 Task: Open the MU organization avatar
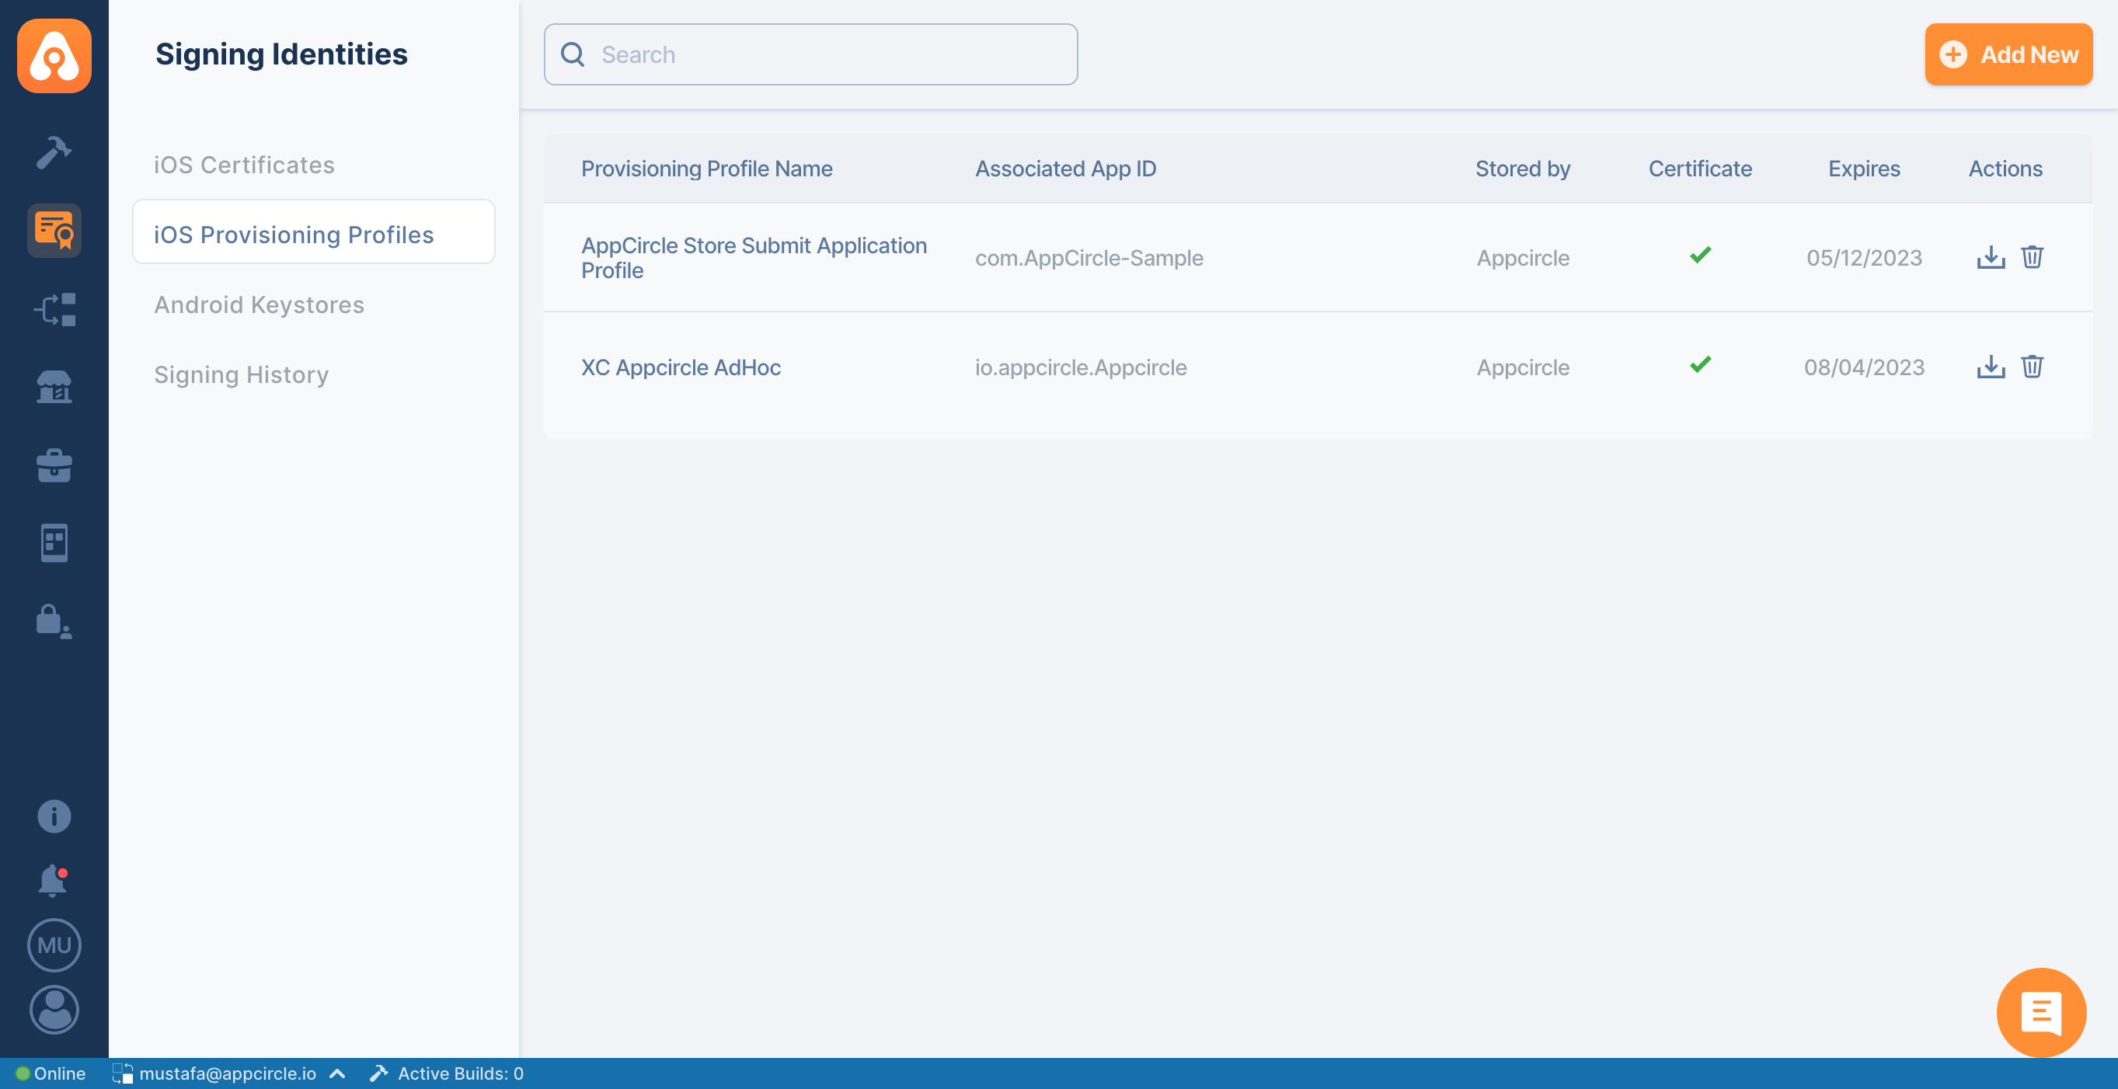tap(54, 945)
